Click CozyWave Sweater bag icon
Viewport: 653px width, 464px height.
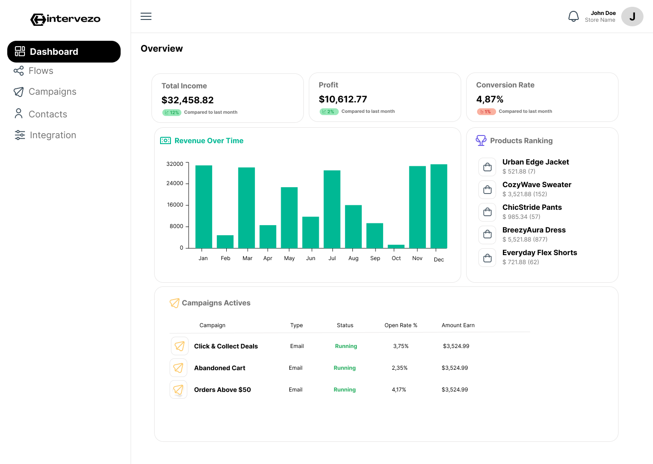point(487,189)
